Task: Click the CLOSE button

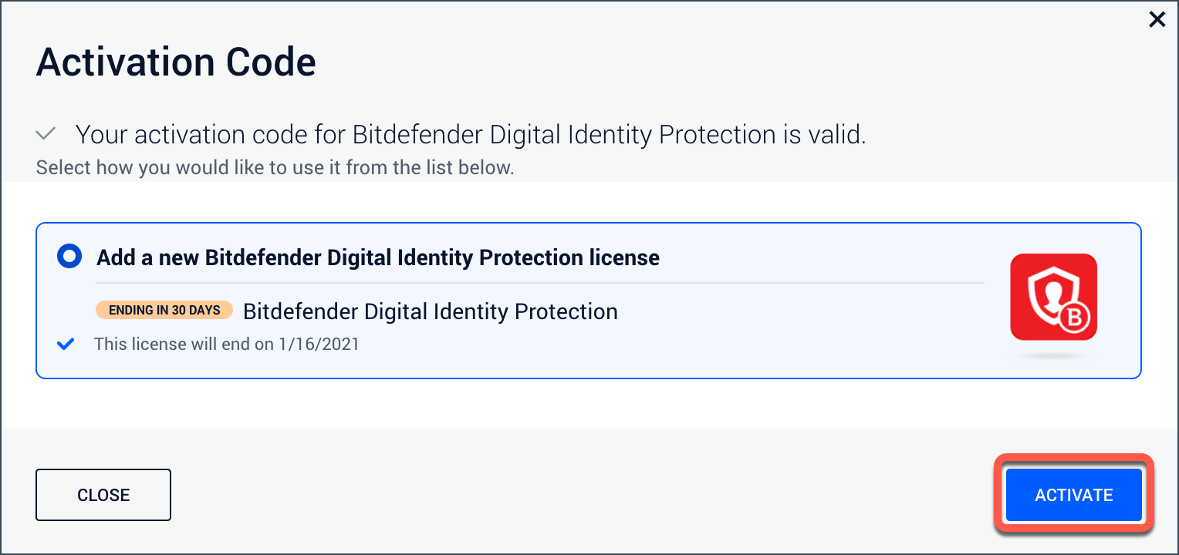Action: pos(103,495)
